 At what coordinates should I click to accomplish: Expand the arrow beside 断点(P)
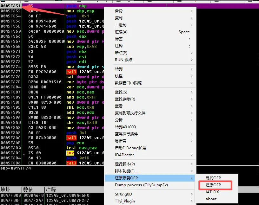click(192, 53)
